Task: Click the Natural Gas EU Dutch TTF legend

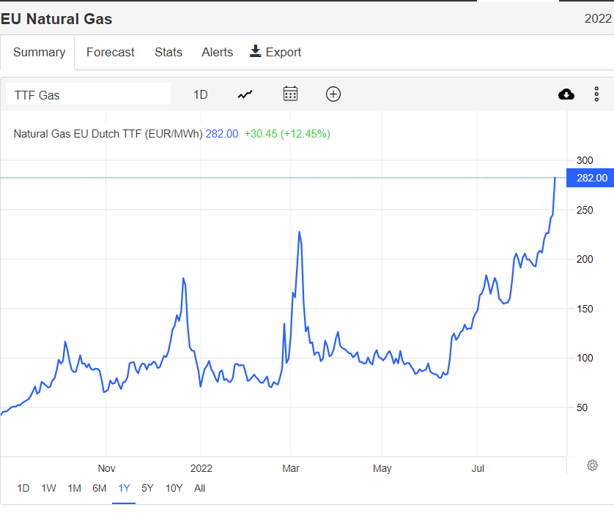Action: 108,134
